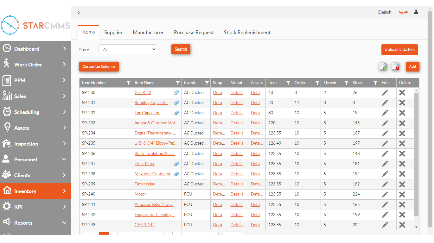Open the Drier Filter item link
Viewport: 434px width, 243px height.
[x=145, y=164]
